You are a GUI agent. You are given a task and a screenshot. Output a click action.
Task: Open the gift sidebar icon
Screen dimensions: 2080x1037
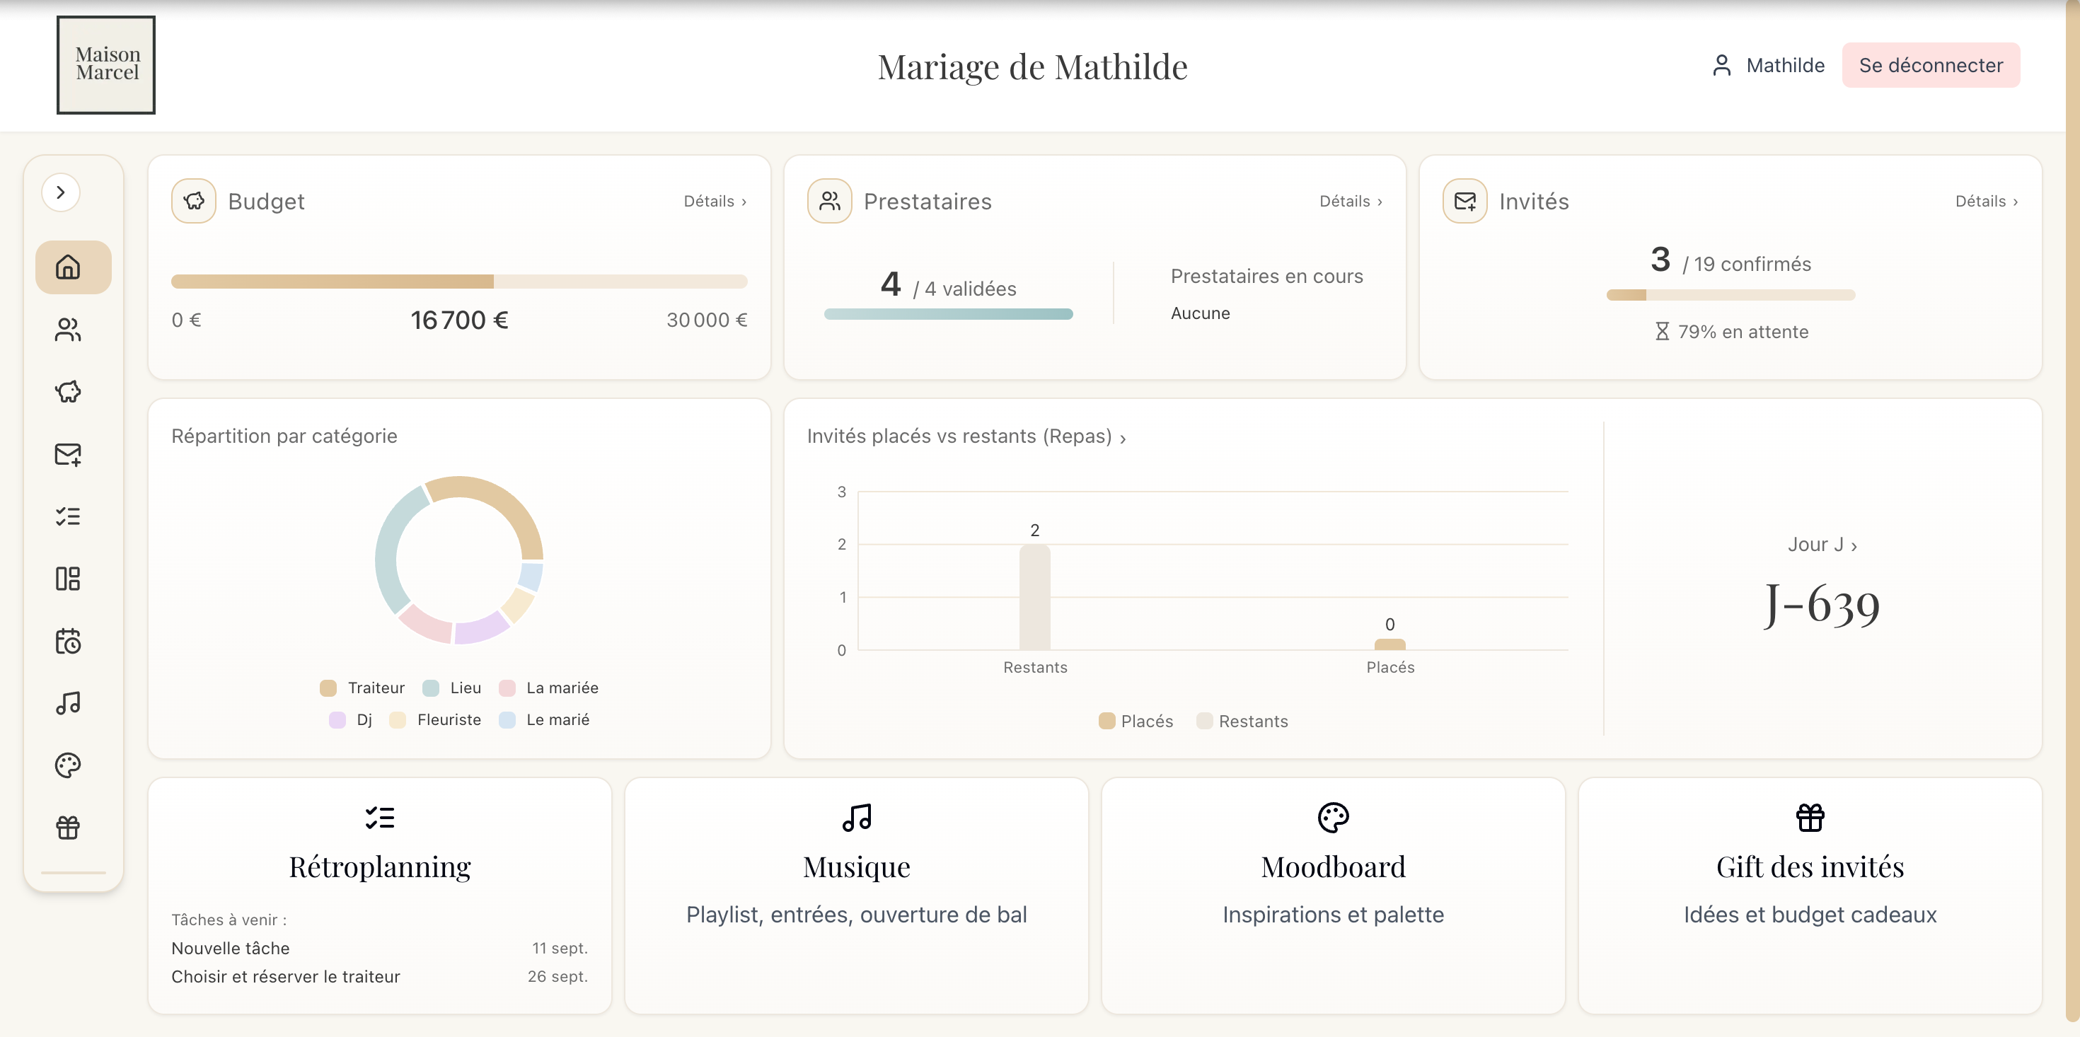(x=69, y=827)
